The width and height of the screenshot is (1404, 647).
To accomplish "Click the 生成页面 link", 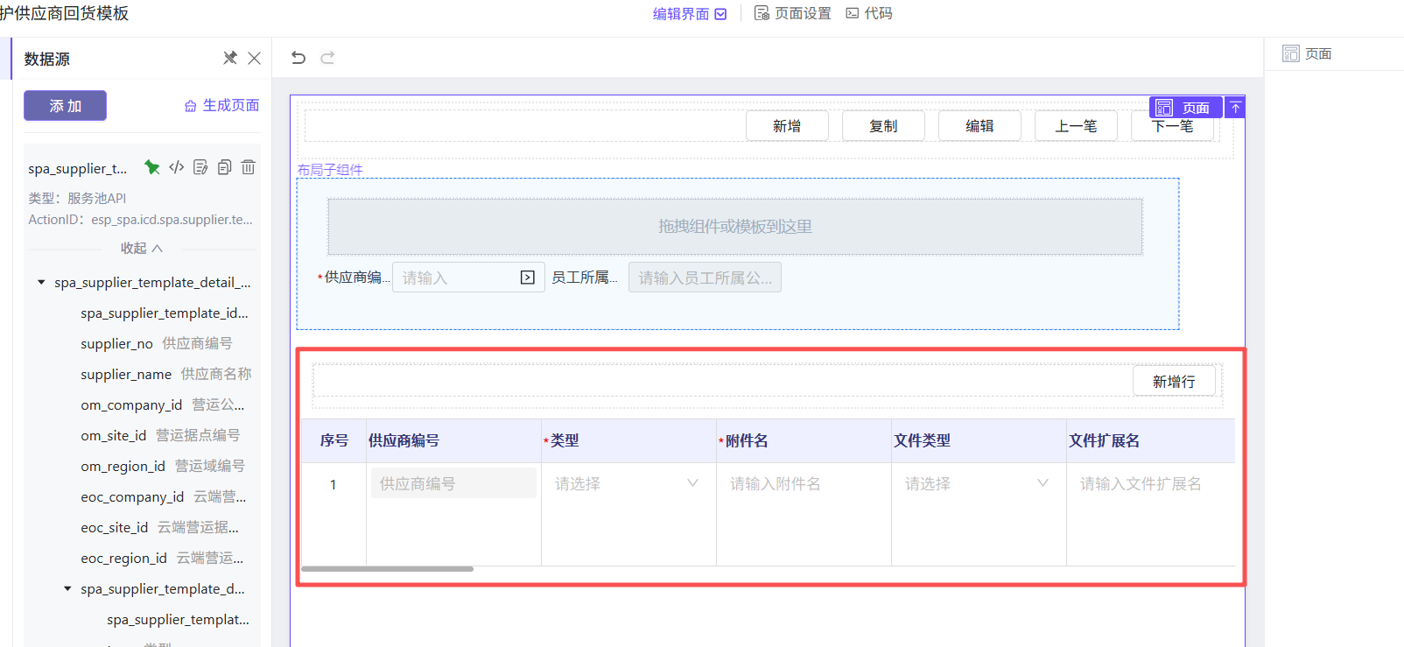I will pyautogui.click(x=222, y=106).
